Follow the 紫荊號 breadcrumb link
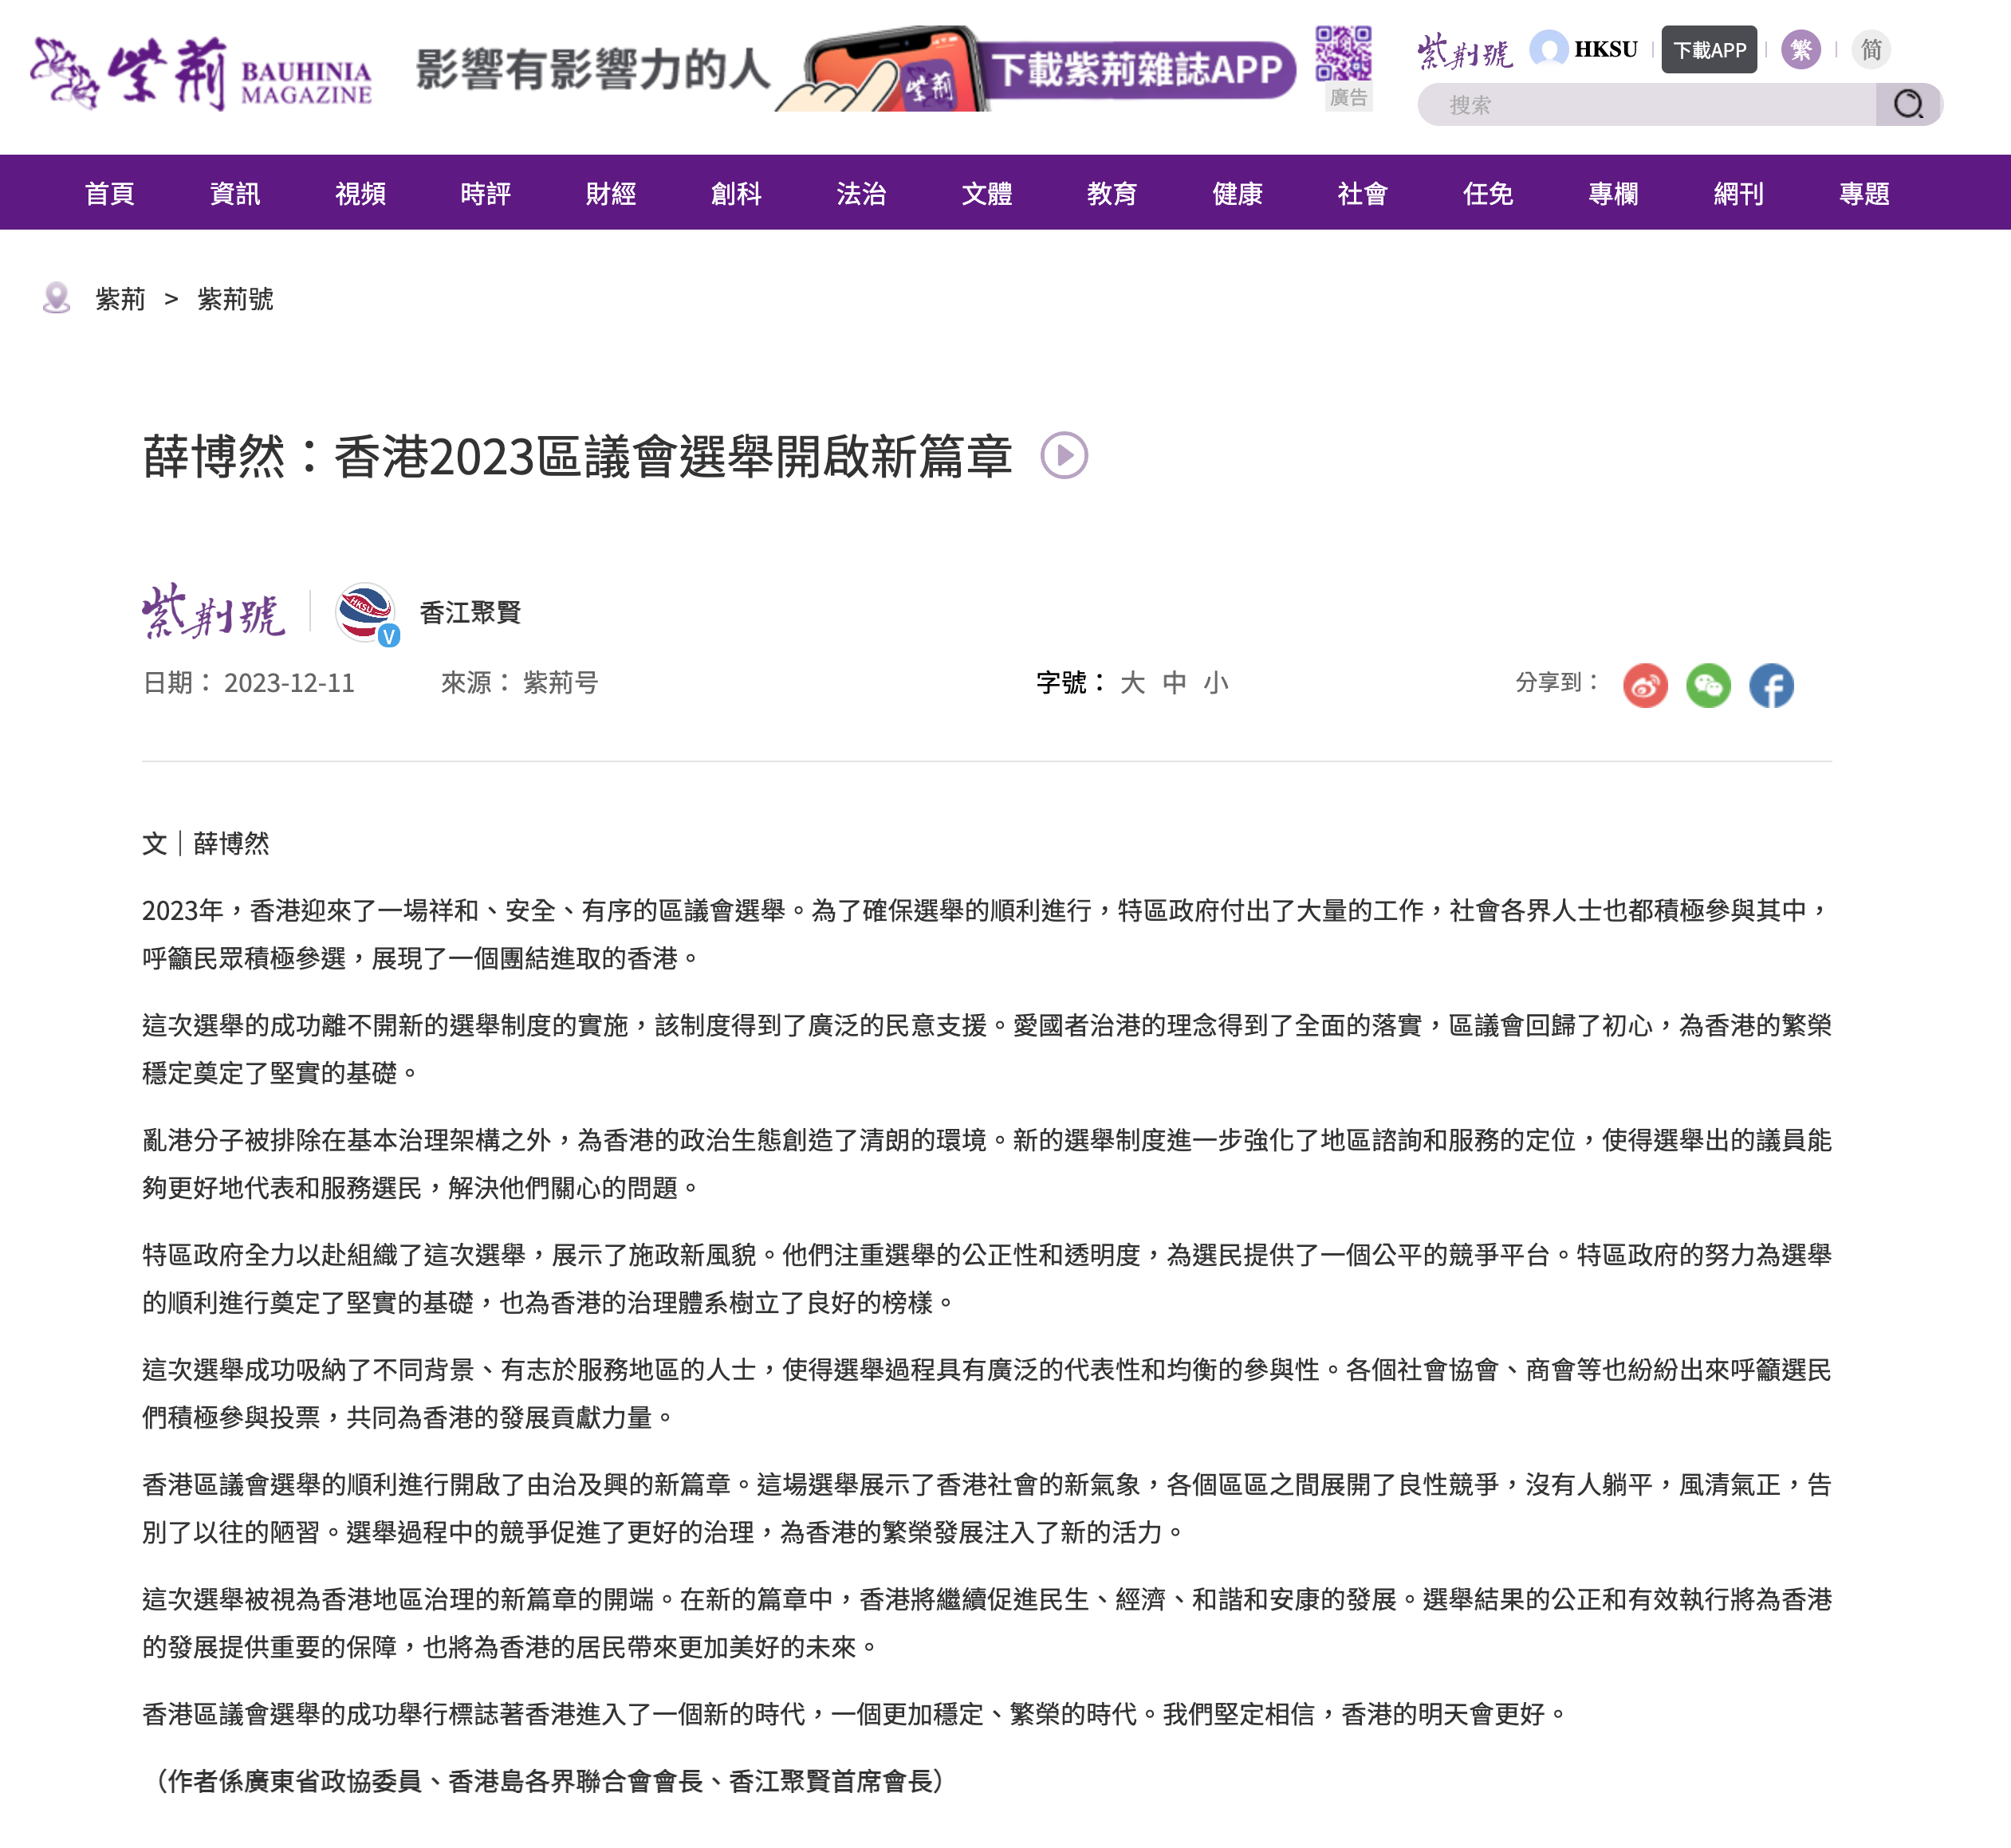Screen dimensions: 2011x1848 click(x=235, y=299)
